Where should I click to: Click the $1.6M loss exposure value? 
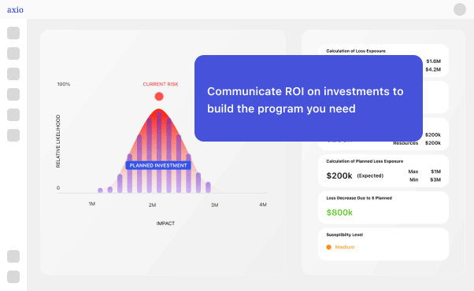434,61
